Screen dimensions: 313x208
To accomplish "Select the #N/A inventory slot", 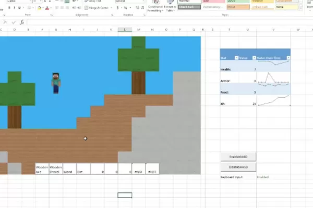I will pos(139,169).
